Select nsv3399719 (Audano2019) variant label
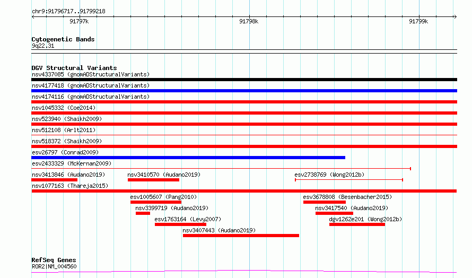This screenshot has height=278, width=472. coord(172,208)
